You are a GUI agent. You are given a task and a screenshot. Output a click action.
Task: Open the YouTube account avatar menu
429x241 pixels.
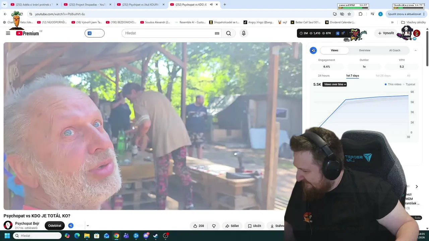(x=417, y=33)
